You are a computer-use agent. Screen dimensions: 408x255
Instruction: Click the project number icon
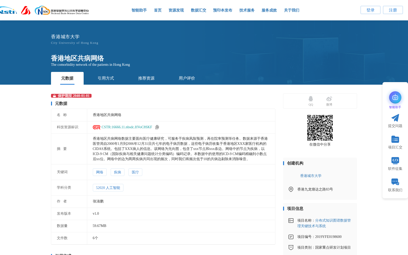coord(291,237)
